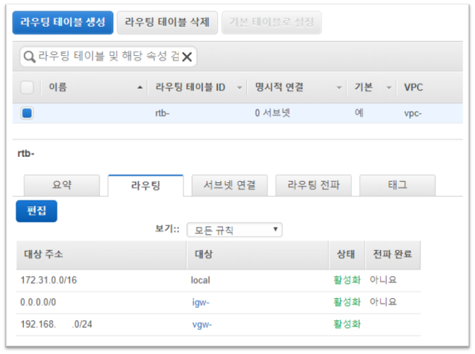Open 라우팅 테이블 ID column filter arrow
The height and width of the screenshot is (354, 475).
coord(239,88)
